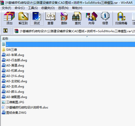Image resolution: width=135 pixels, height=126 pixels.
Task: Select file A0-主动轮.dwg
Action: [x=17, y=81]
